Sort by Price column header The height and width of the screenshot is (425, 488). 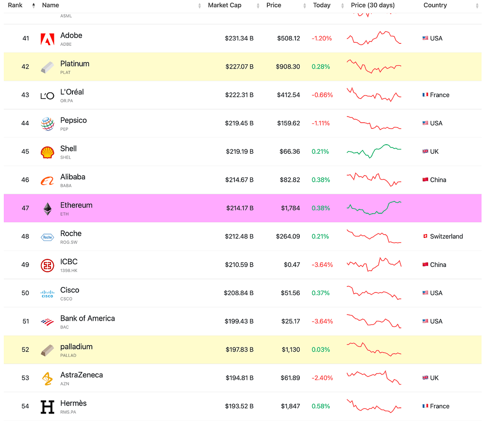click(274, 5)
